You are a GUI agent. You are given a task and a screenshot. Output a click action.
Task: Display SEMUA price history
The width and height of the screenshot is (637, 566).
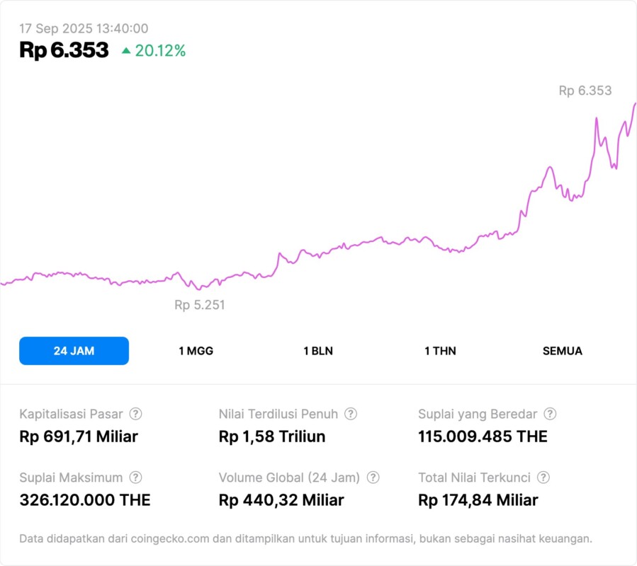click(563, 351)
